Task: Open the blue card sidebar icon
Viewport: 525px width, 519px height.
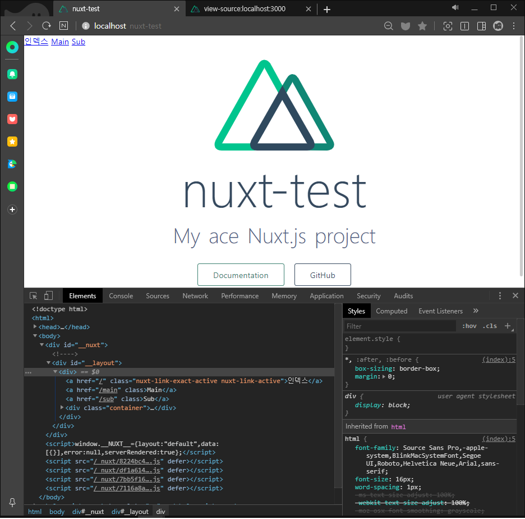Action: click(x=12, y=97)
